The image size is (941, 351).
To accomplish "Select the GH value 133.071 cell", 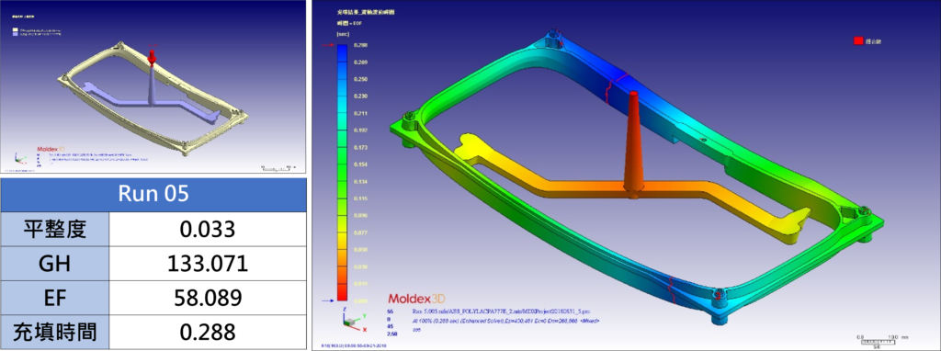I will point(208,263).
